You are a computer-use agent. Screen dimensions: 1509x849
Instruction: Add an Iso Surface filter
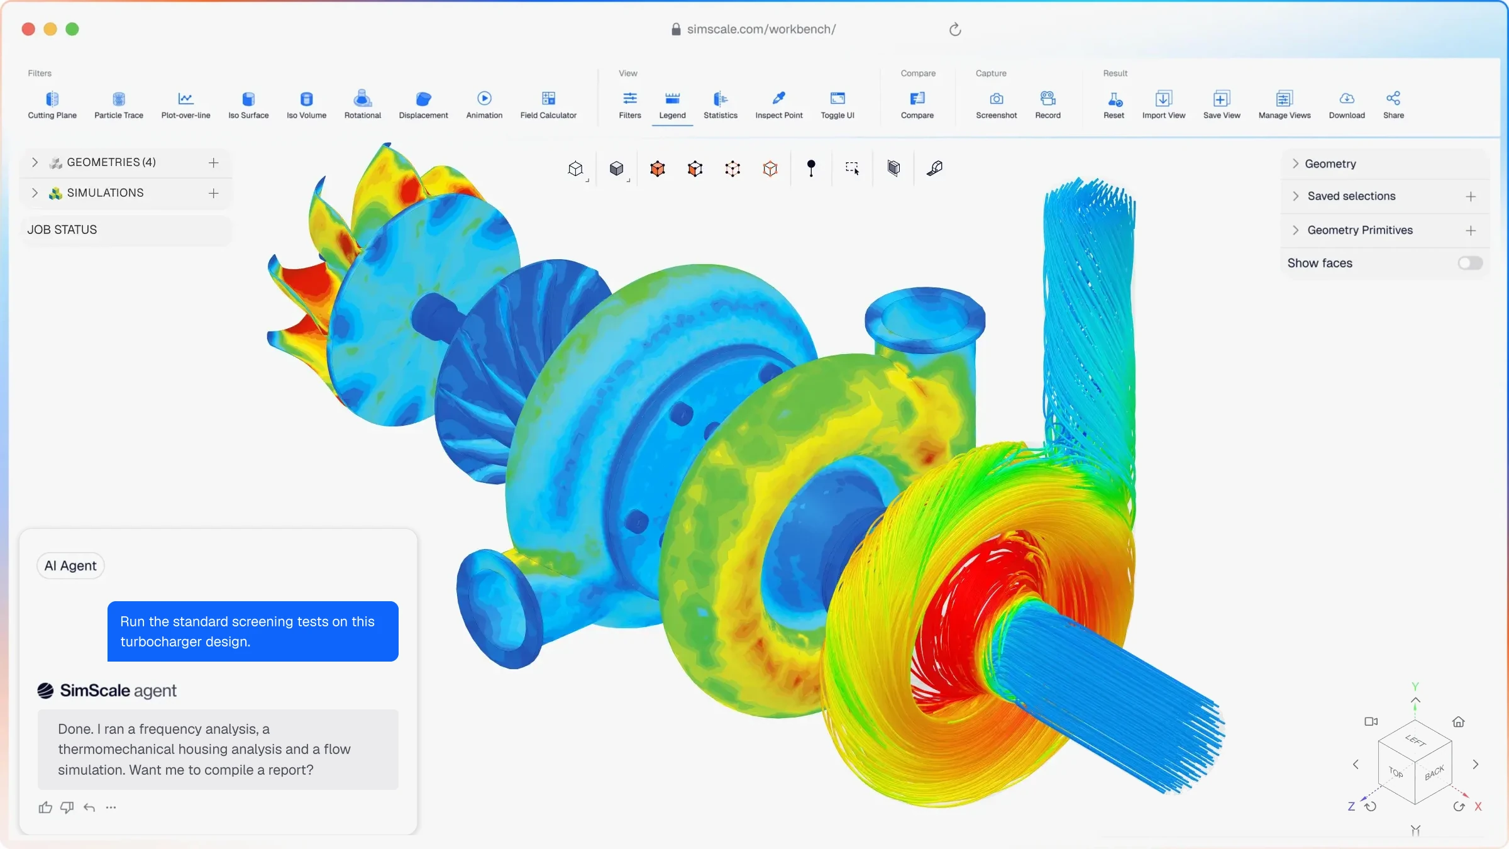(248, 105)
